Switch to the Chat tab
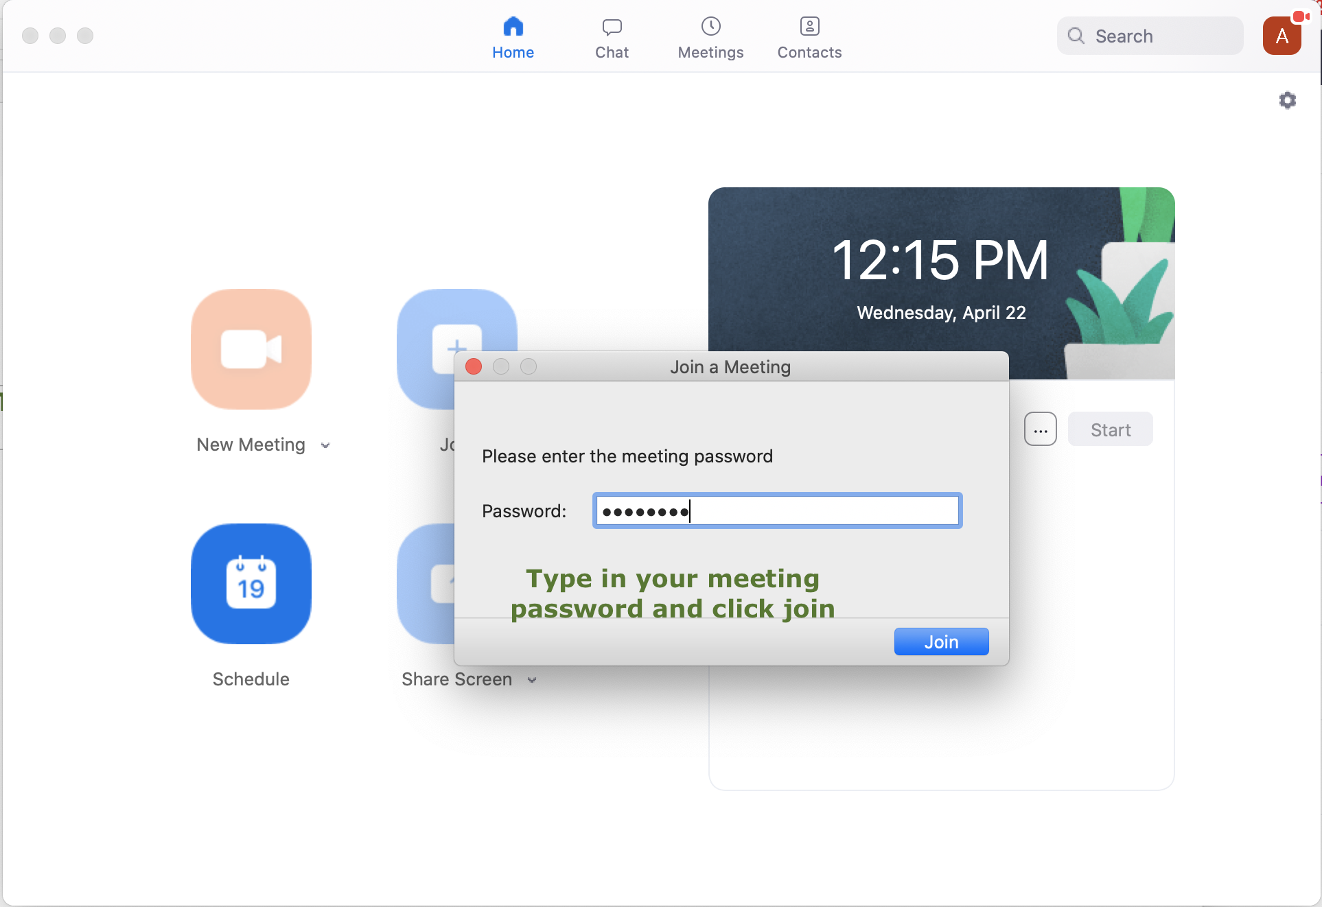Image resolution: width=1322 pixels, height=907 pixels. click(612, 38)
